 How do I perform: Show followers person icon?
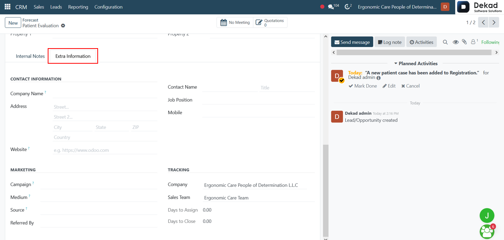tap(474, 42)
